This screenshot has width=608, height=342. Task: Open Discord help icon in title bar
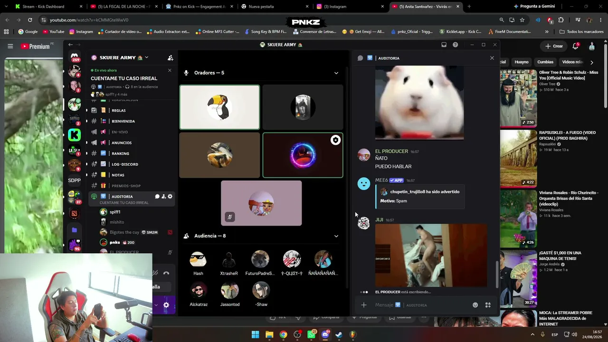[455, 45]
